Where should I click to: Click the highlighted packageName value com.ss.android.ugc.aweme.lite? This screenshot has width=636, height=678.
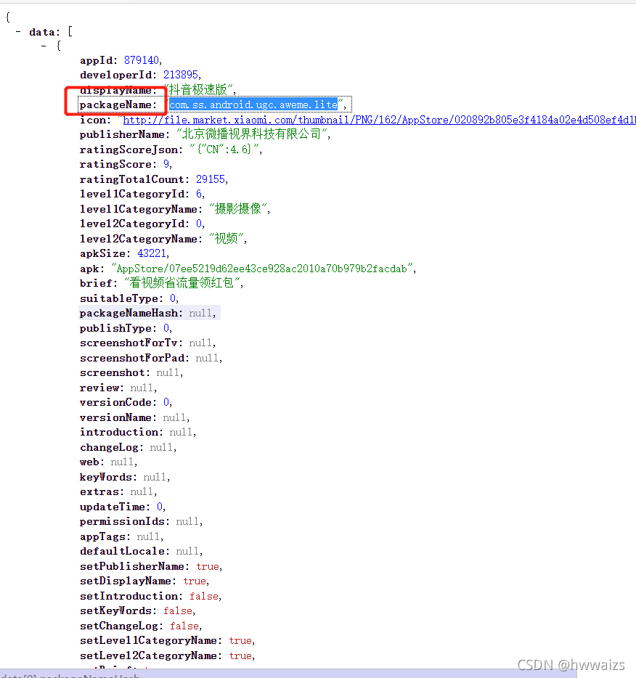[x=253, y=105]
